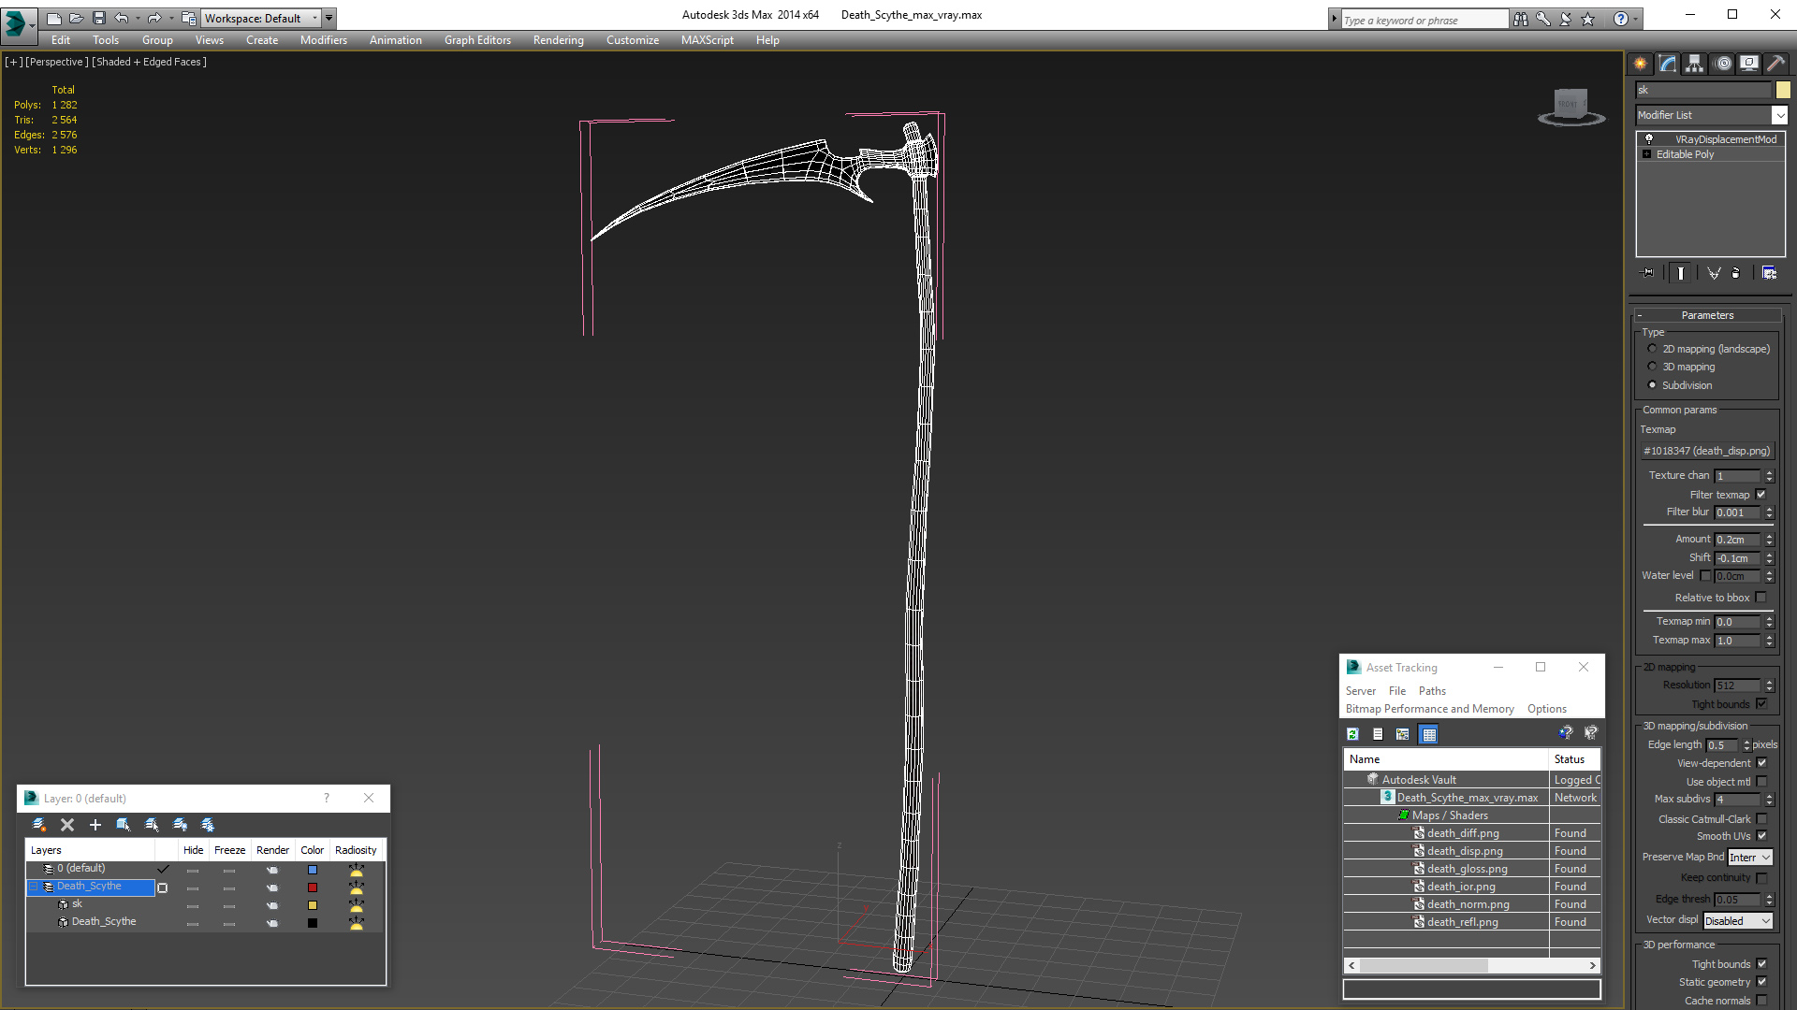Create new layer icon in Layer dialog
The height and width of the screenshot is (1010, 1797).
click(39, 824)
